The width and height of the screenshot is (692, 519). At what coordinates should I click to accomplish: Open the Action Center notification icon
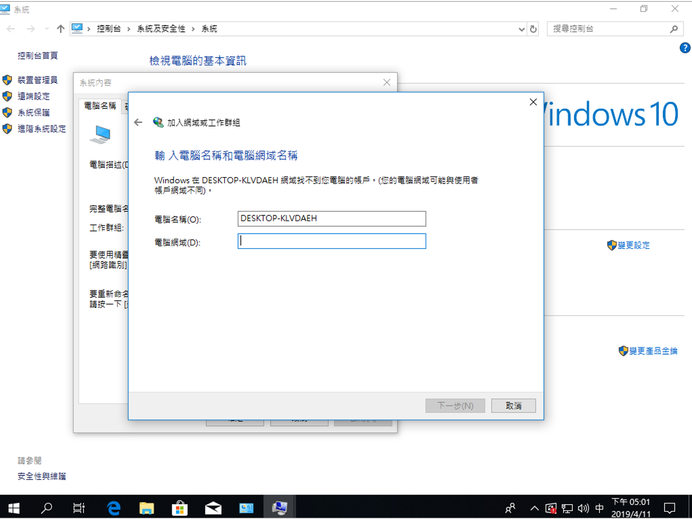pyautogui.click(x=670, y=507)
